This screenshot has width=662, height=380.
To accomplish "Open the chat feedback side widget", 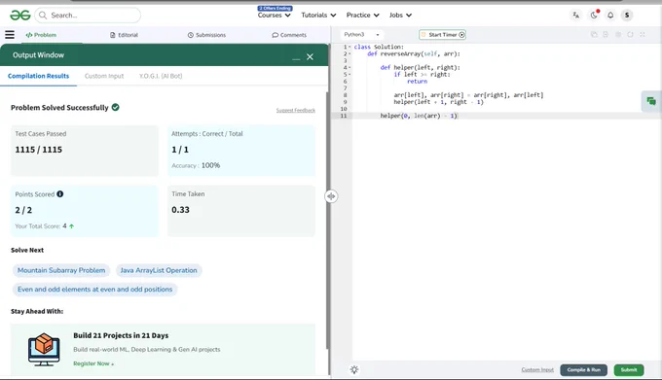I will pyautogui.click(x=651, y=101).
